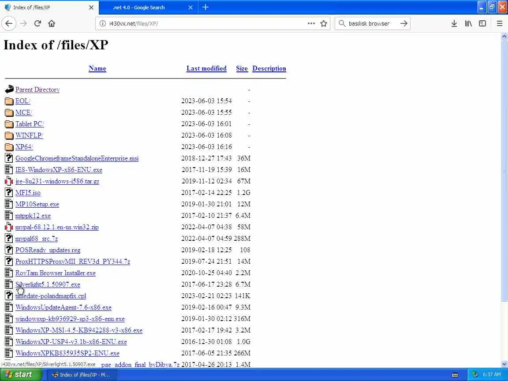The image size is (508, 381).
Task: Toggle the sidebar view
Action: (482, 23)
